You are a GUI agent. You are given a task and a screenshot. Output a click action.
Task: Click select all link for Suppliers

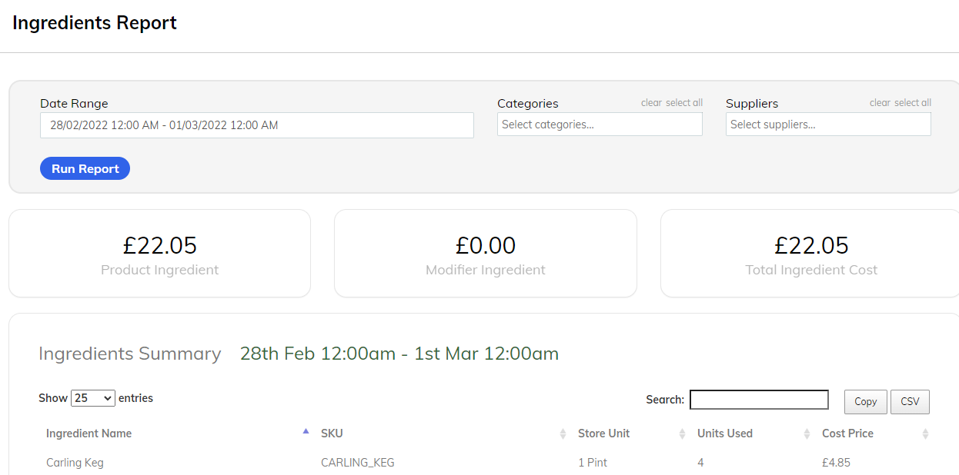coord(912,103)
